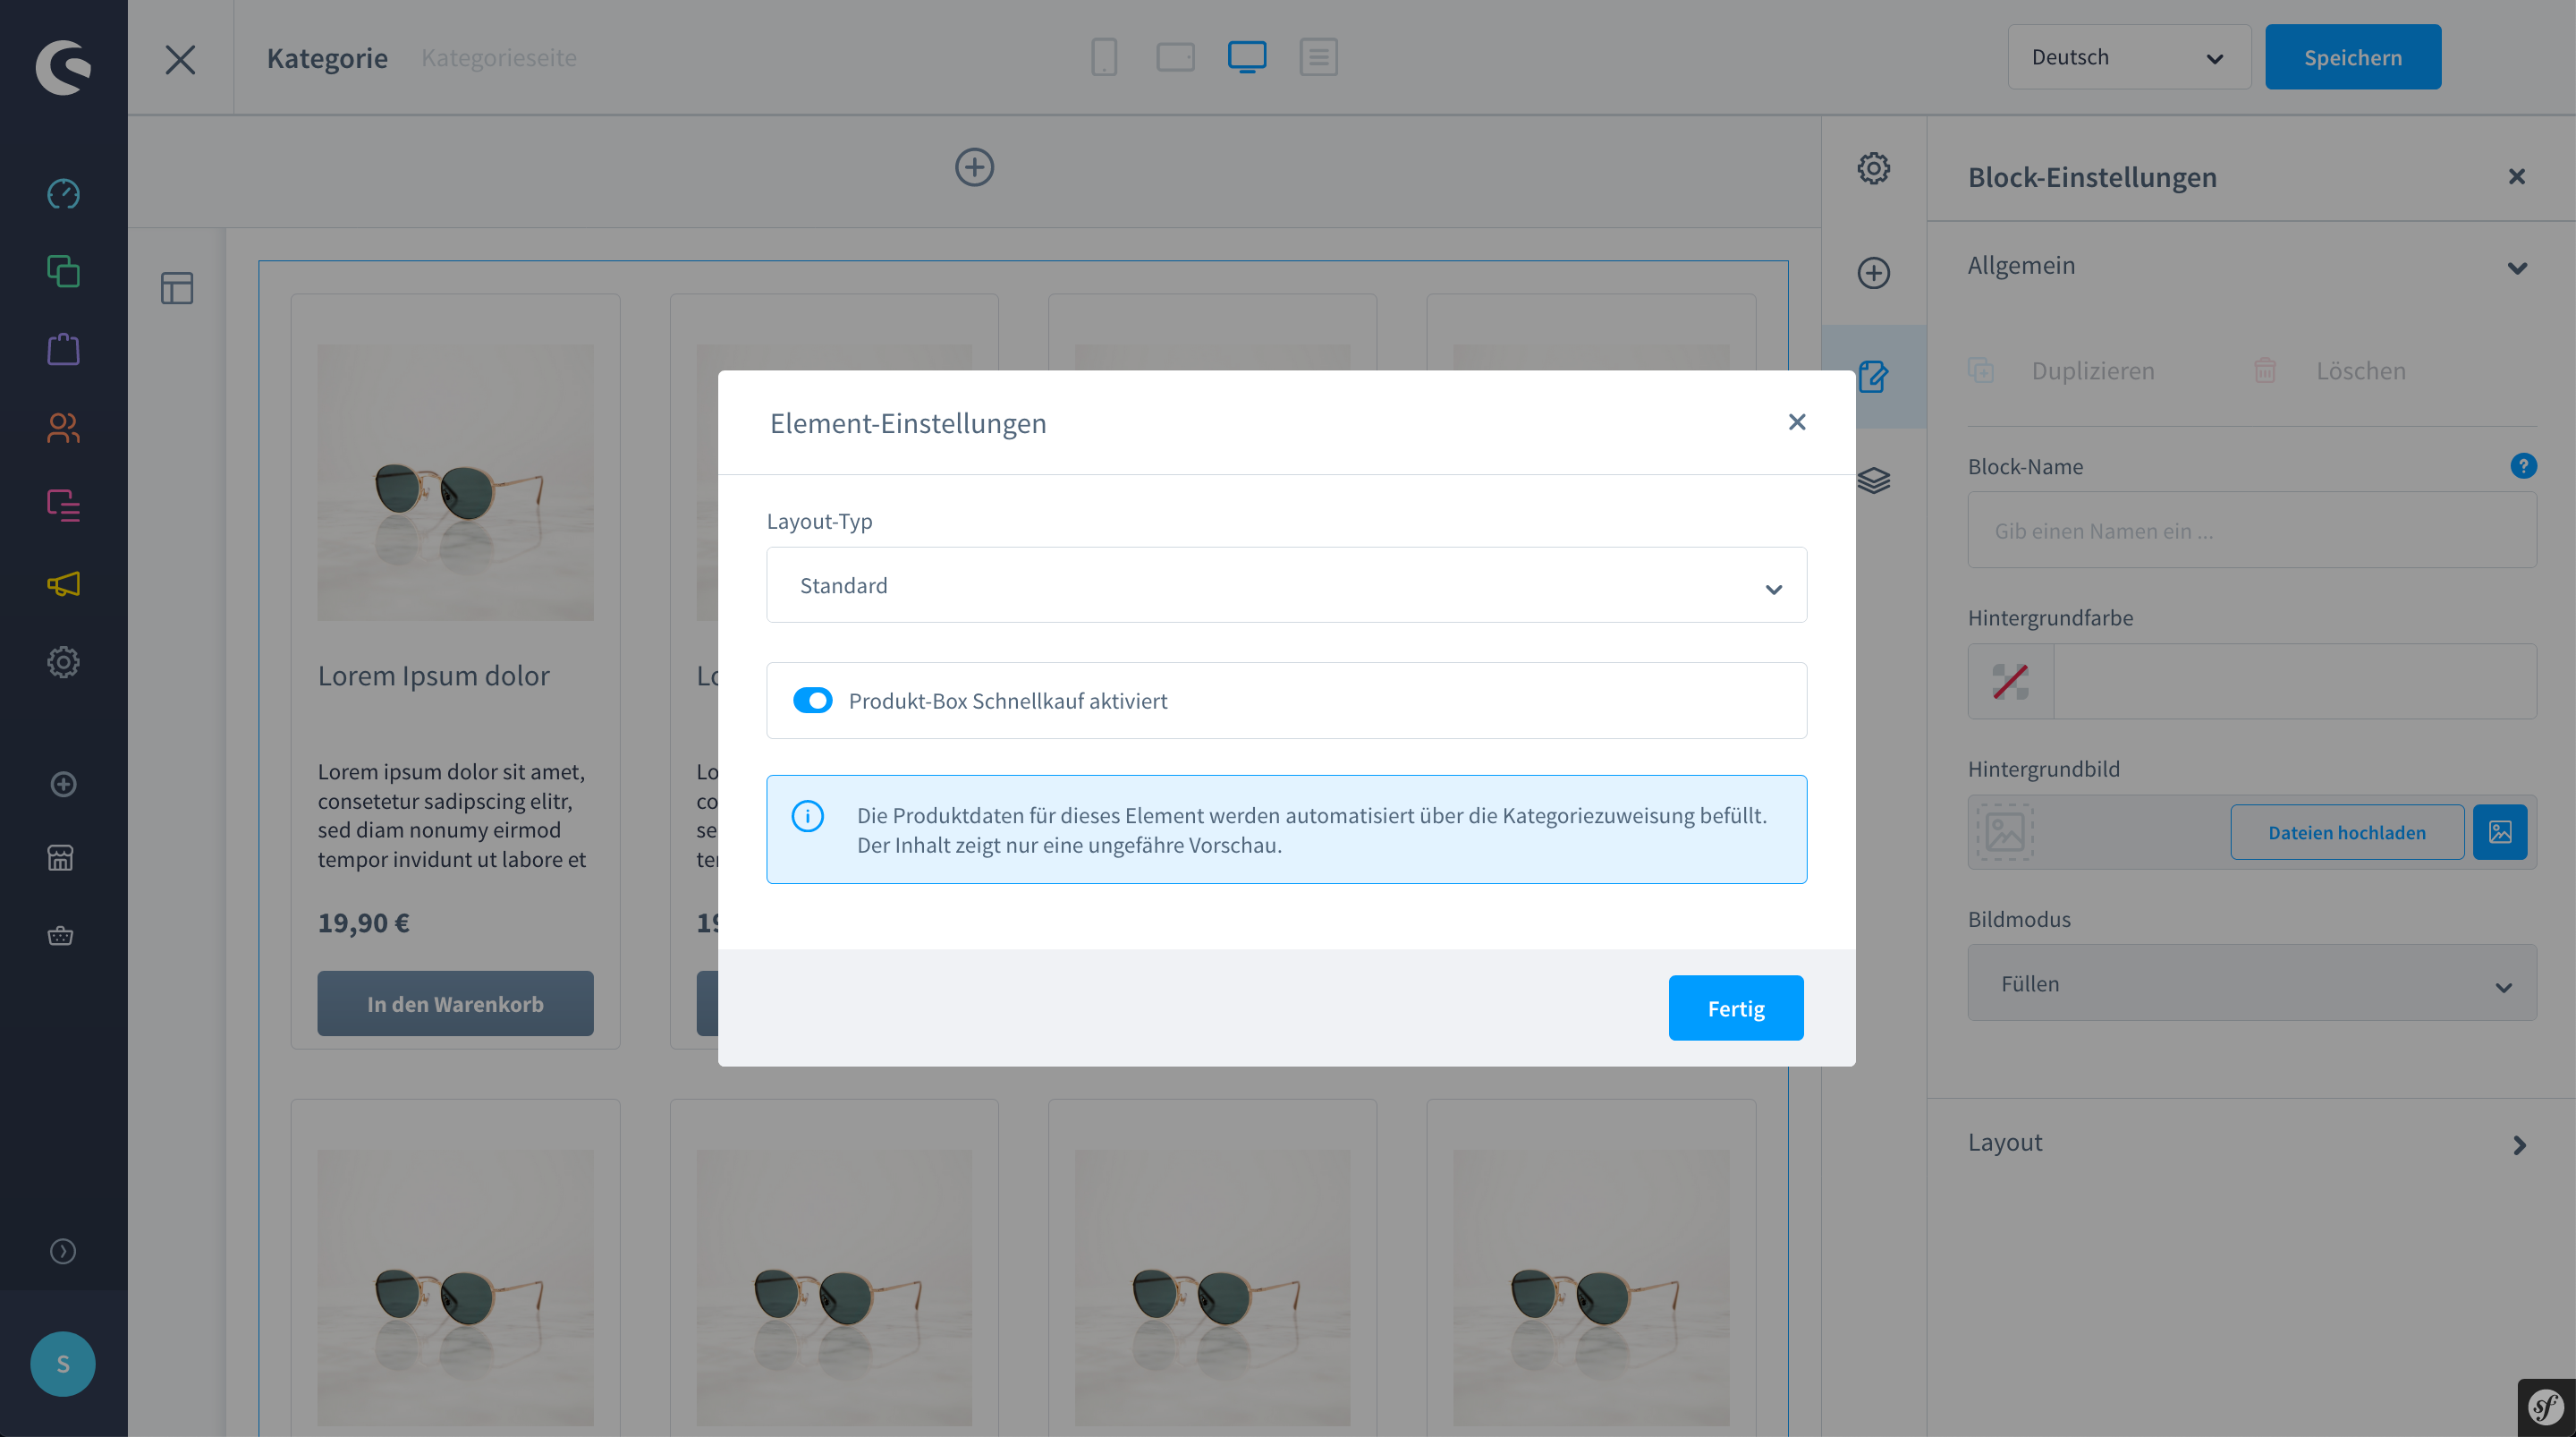Viewport: 2576px width, 1437px height.
Task: Open page settings gear icon
Action: [x=1873, y=168]
